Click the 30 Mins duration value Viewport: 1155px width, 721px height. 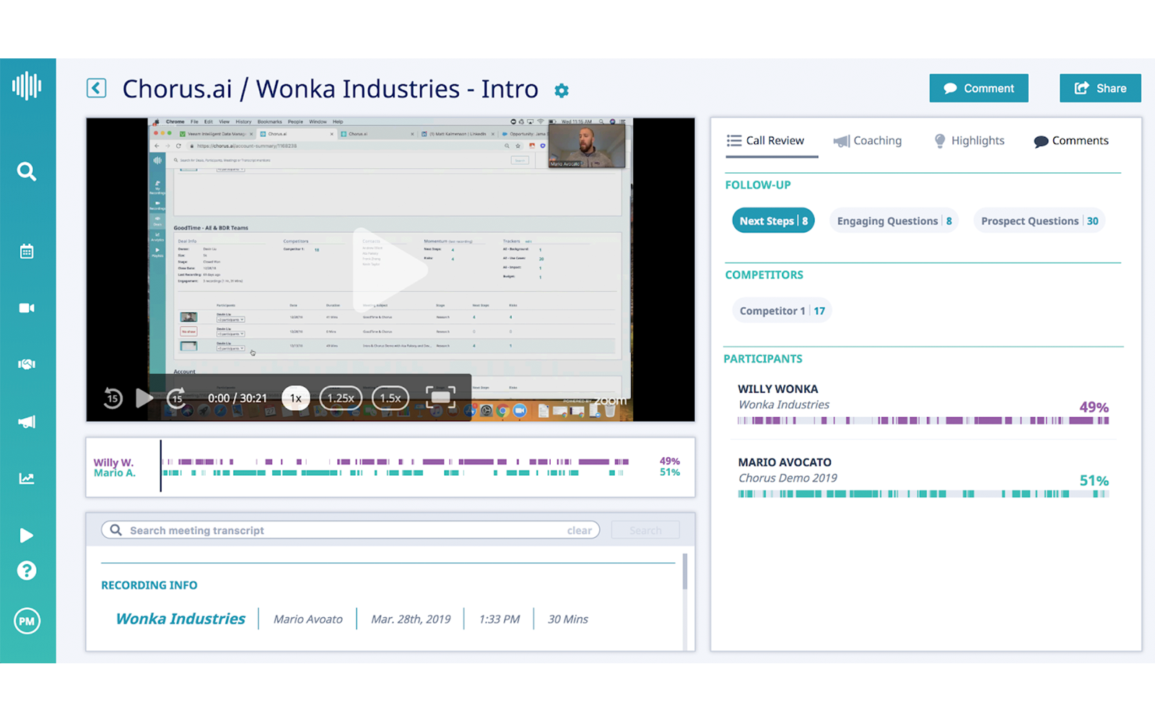click(568, 619)
